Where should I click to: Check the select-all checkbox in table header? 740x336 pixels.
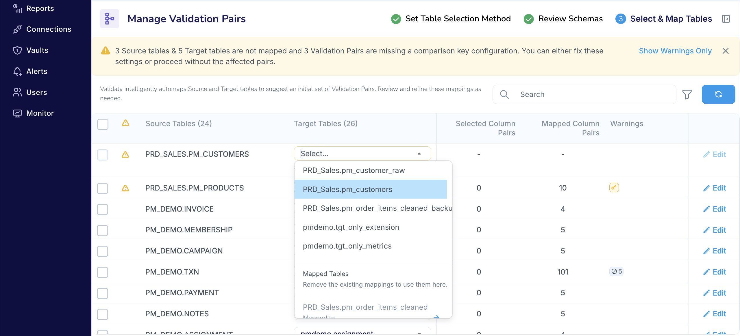pos(103,124)
